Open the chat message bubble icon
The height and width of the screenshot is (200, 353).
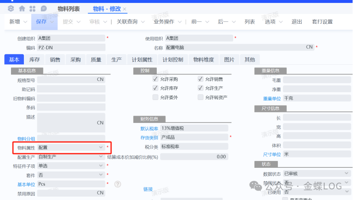point(44,8)
